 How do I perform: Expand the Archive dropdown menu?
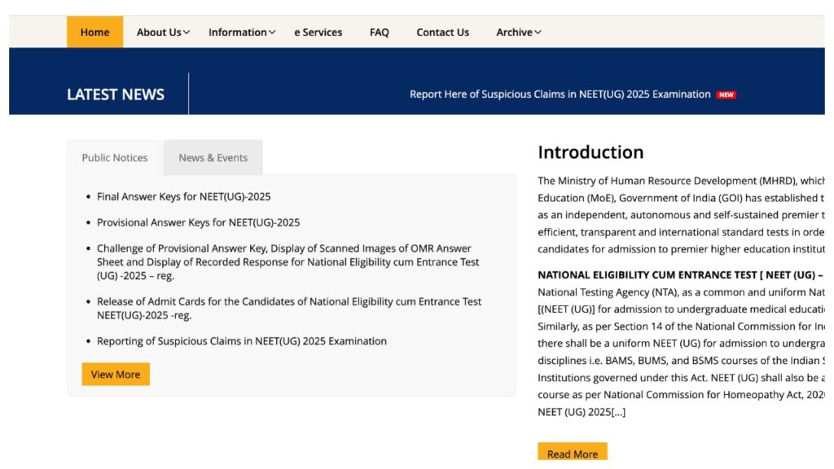[514, 32]
